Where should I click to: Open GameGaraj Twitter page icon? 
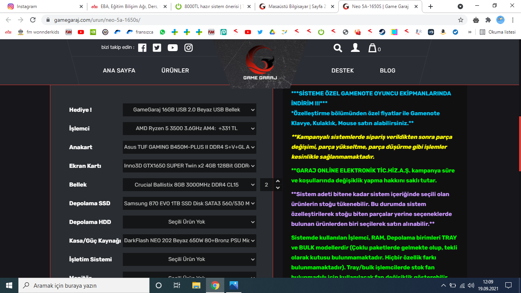(157, 48)
